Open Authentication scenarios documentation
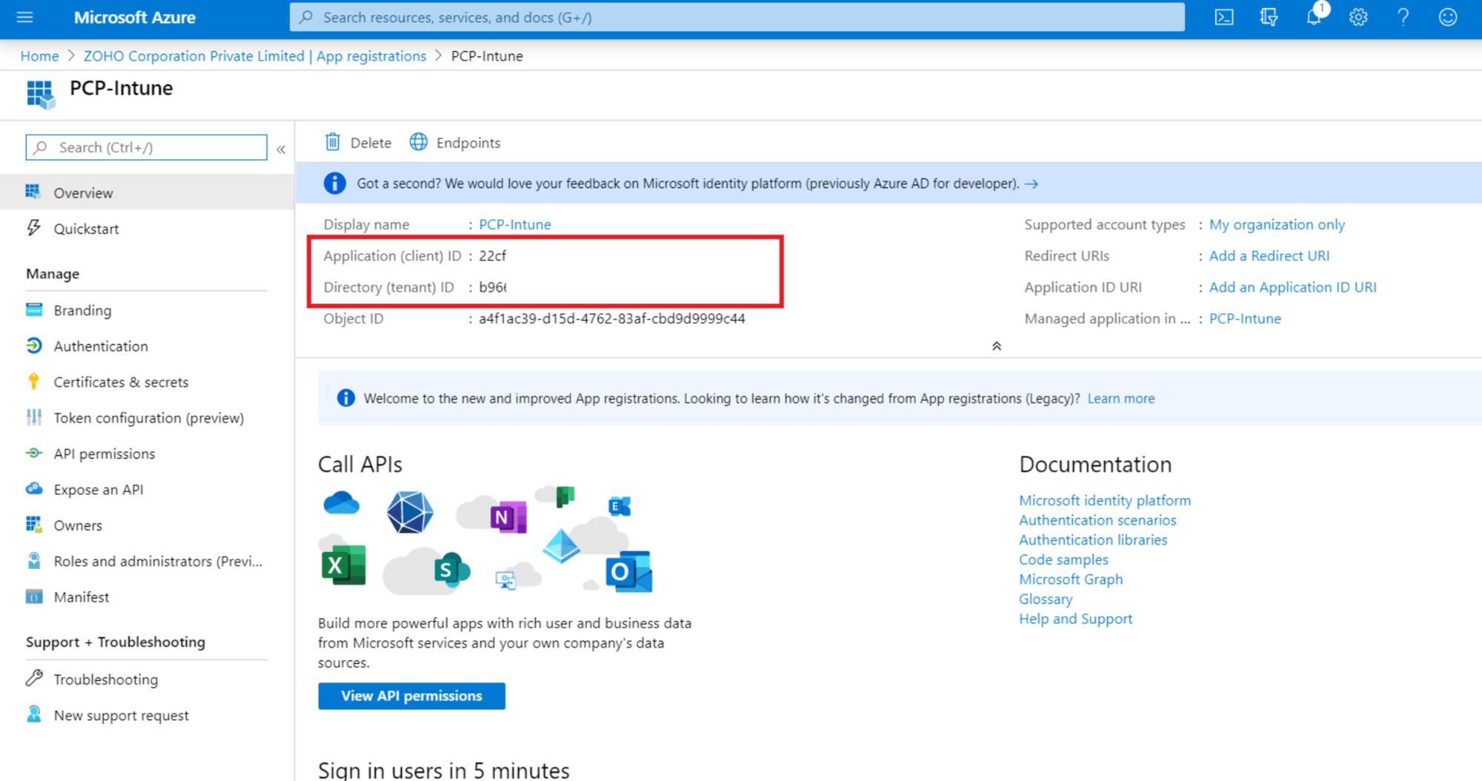Viewport: 1482px width, 781px height. pyautogui.click(x=1097, y=520)
